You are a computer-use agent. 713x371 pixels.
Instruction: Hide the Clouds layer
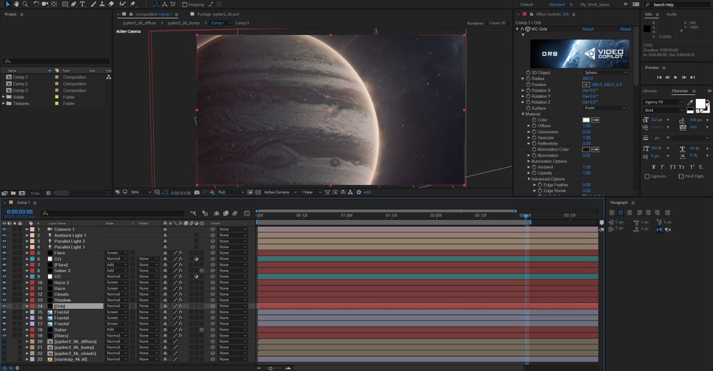[x=4, y=295]
